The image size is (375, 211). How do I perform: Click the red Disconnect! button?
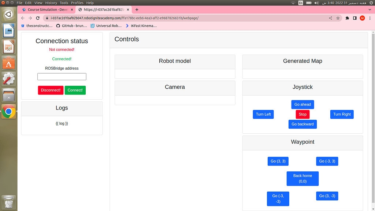[x=51, y=90]
